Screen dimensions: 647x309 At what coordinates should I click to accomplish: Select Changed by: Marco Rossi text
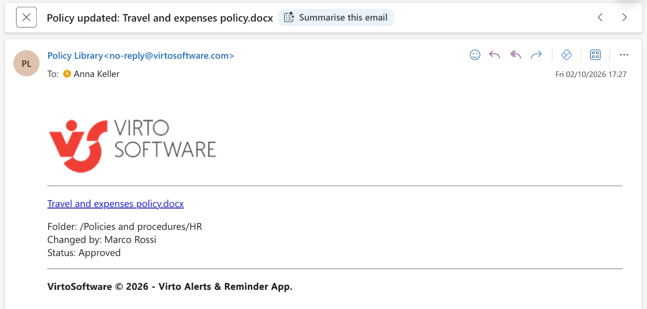(x=102, y=240)
